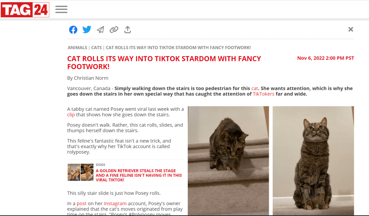The width and height of the screenshot is (369, 216).
Task: Open the 'post' link
Action: pos(81,203)
